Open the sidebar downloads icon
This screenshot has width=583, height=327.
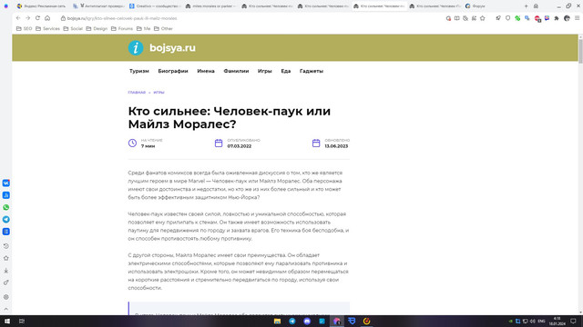click(6, 271)
